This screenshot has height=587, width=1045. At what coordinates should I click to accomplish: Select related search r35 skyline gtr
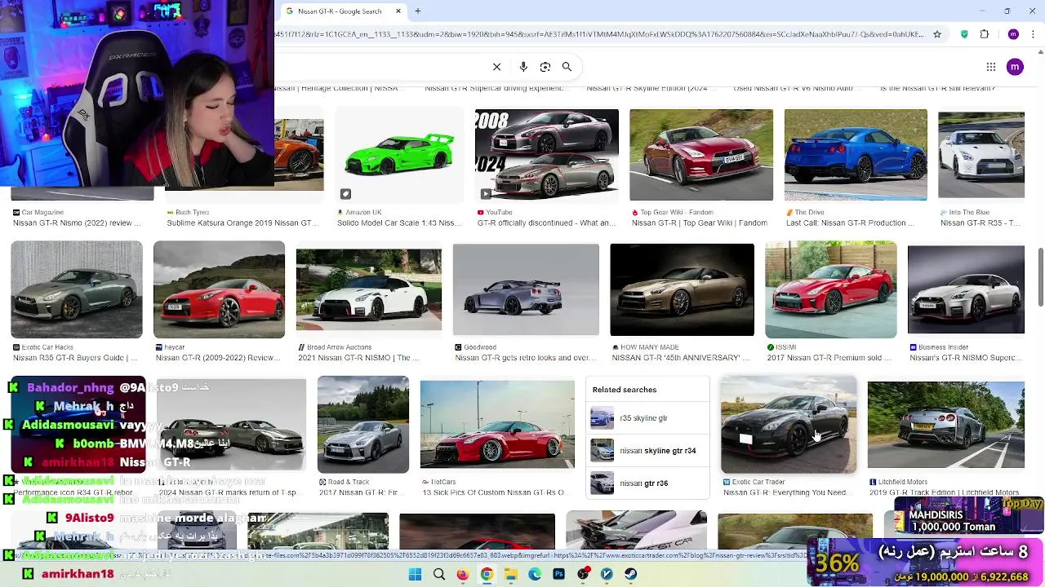coord(647,418)
